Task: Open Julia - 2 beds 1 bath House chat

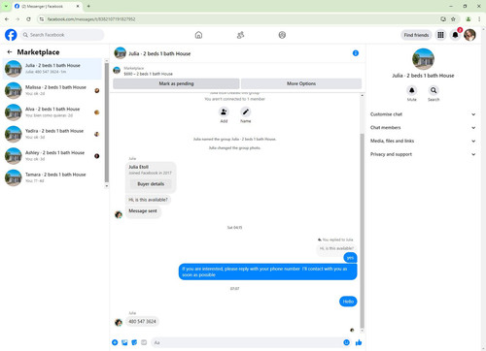Action: 52,69
